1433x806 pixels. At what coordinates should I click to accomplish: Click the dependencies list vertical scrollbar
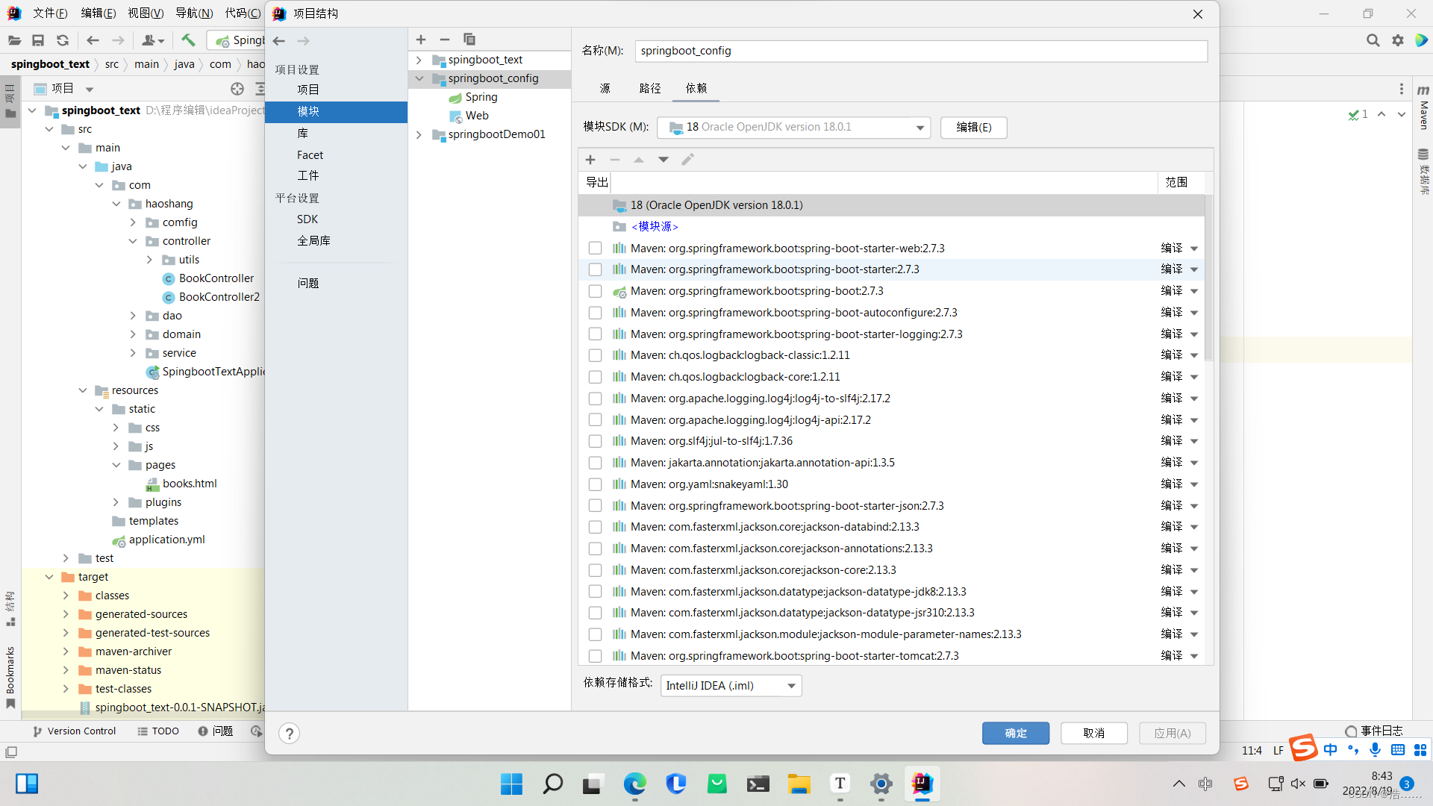point(1208,280)
